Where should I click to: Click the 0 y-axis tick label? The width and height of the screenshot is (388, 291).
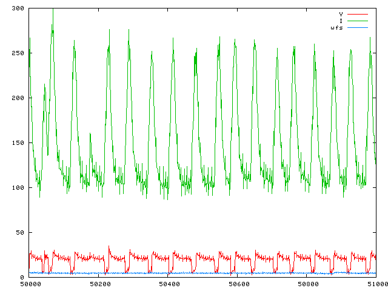point(21,278)
